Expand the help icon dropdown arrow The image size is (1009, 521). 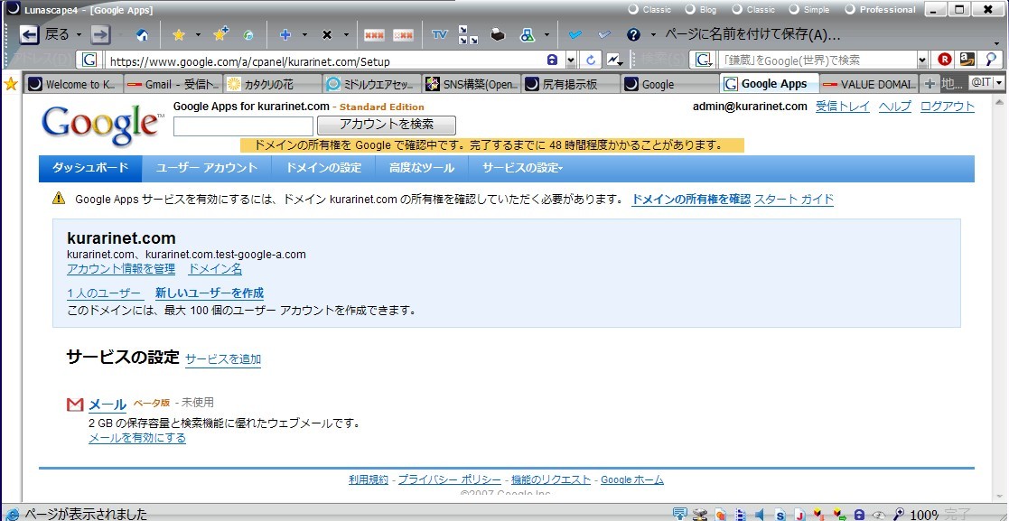click(x=653, y=34)
